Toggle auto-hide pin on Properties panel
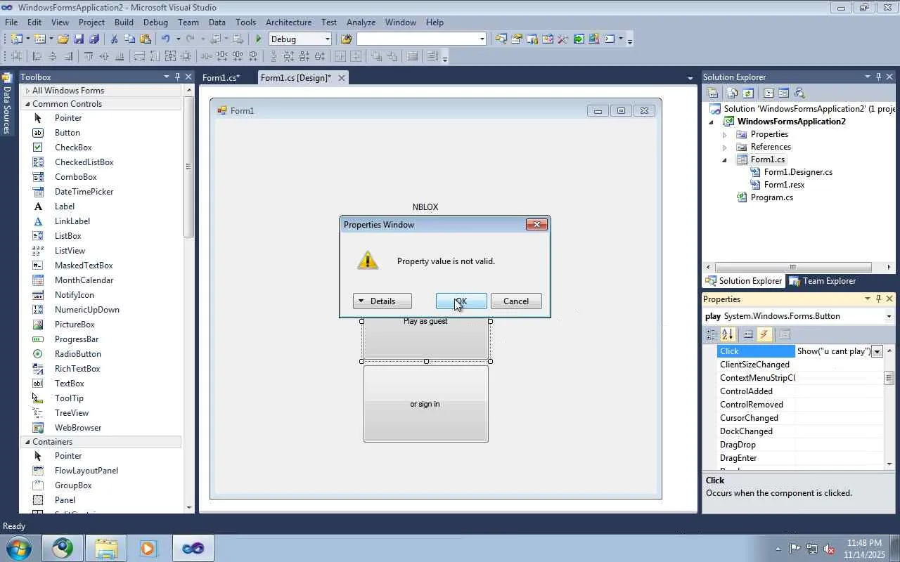900x562 pixels. pyautogui.click(x=878, y=299)
